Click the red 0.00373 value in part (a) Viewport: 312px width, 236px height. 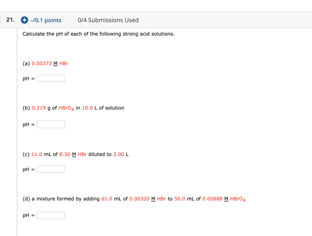[42, 63]
